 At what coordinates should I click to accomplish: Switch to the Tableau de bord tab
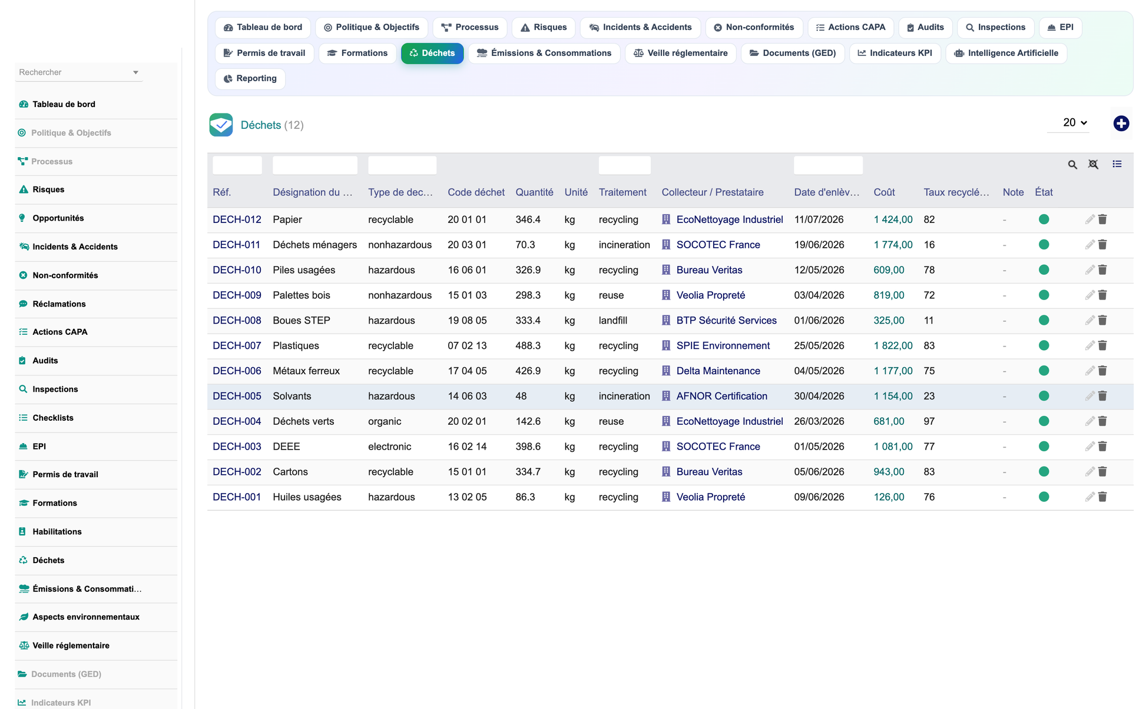[263, 28]
